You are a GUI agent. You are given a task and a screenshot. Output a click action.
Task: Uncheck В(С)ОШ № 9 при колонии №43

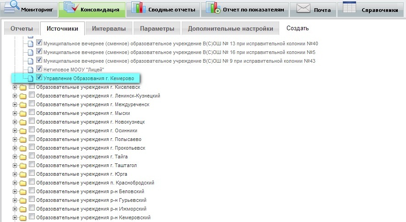click(x=39, y=60)
